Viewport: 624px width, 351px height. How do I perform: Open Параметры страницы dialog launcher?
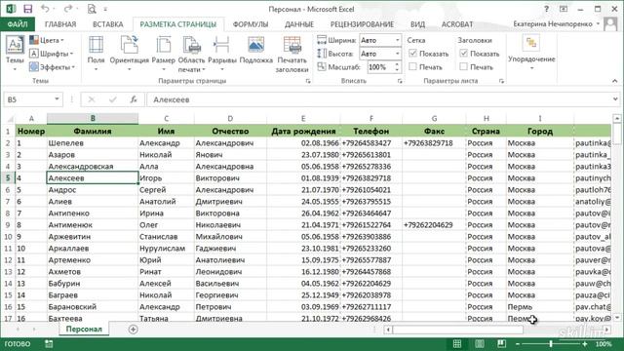308,81
